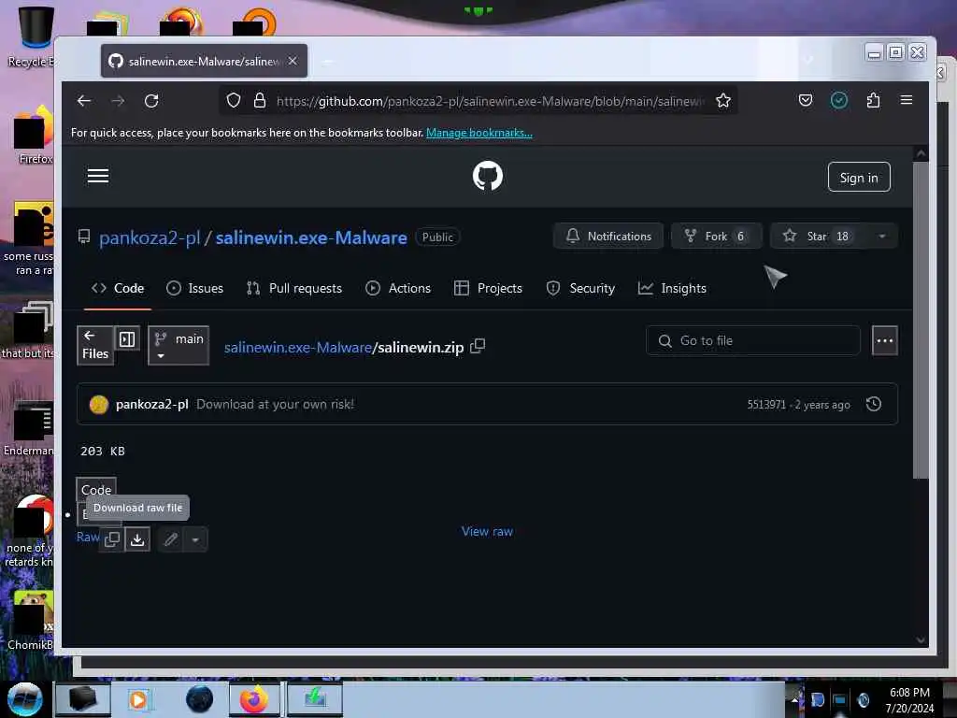Open the Firefox extensions puzzle icon
This screenshot has height=718, width=957.
[x=873, y=100]
